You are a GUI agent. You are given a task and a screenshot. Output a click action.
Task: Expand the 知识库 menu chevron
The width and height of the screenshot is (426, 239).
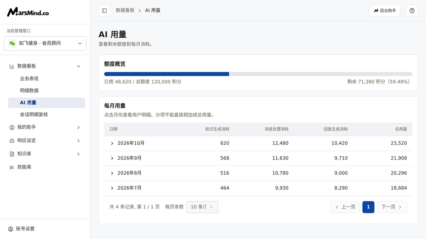click(x=79, y=154)
